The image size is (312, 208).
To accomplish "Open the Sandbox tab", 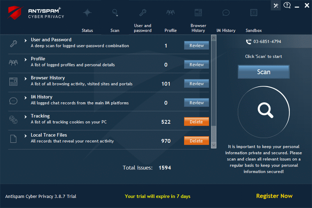I will pos(254,30).
